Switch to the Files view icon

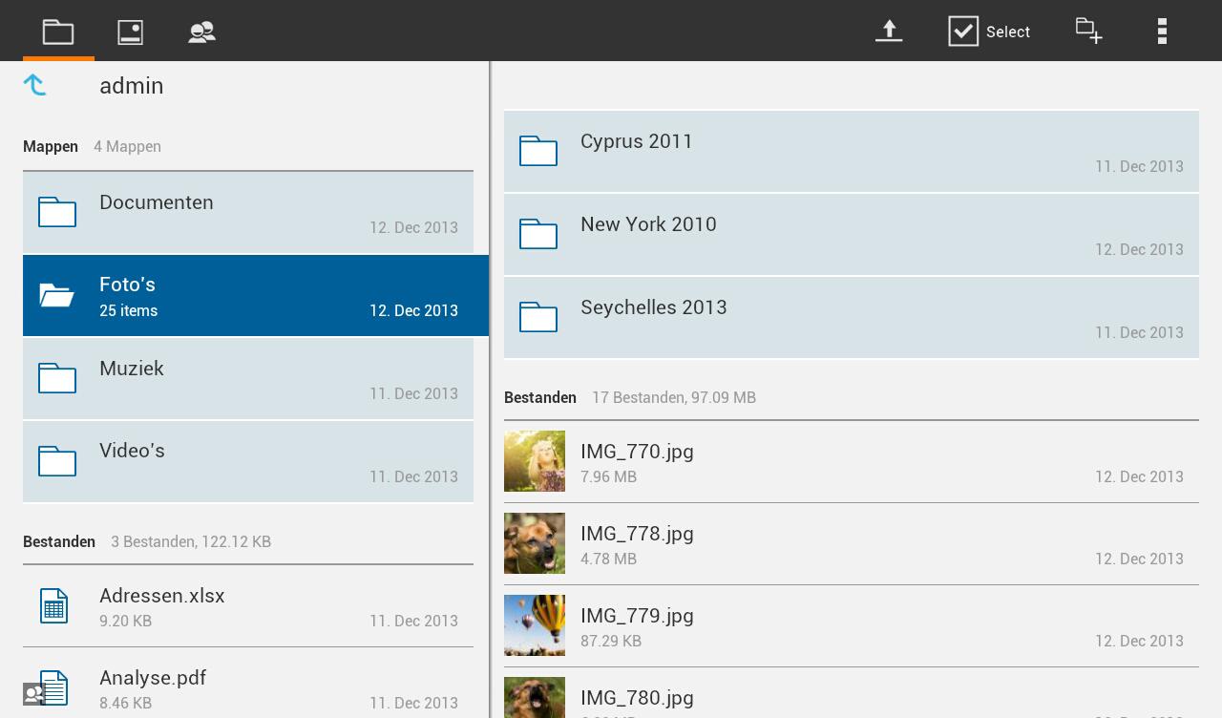click(x=58, y=32)
